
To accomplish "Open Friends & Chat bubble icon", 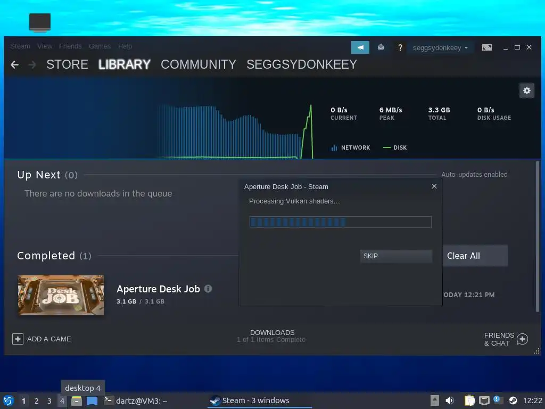I will 523,339.
